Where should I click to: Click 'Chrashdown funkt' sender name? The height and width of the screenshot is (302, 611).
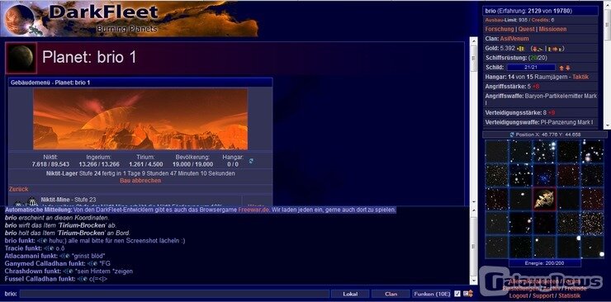tap(32, 271)
